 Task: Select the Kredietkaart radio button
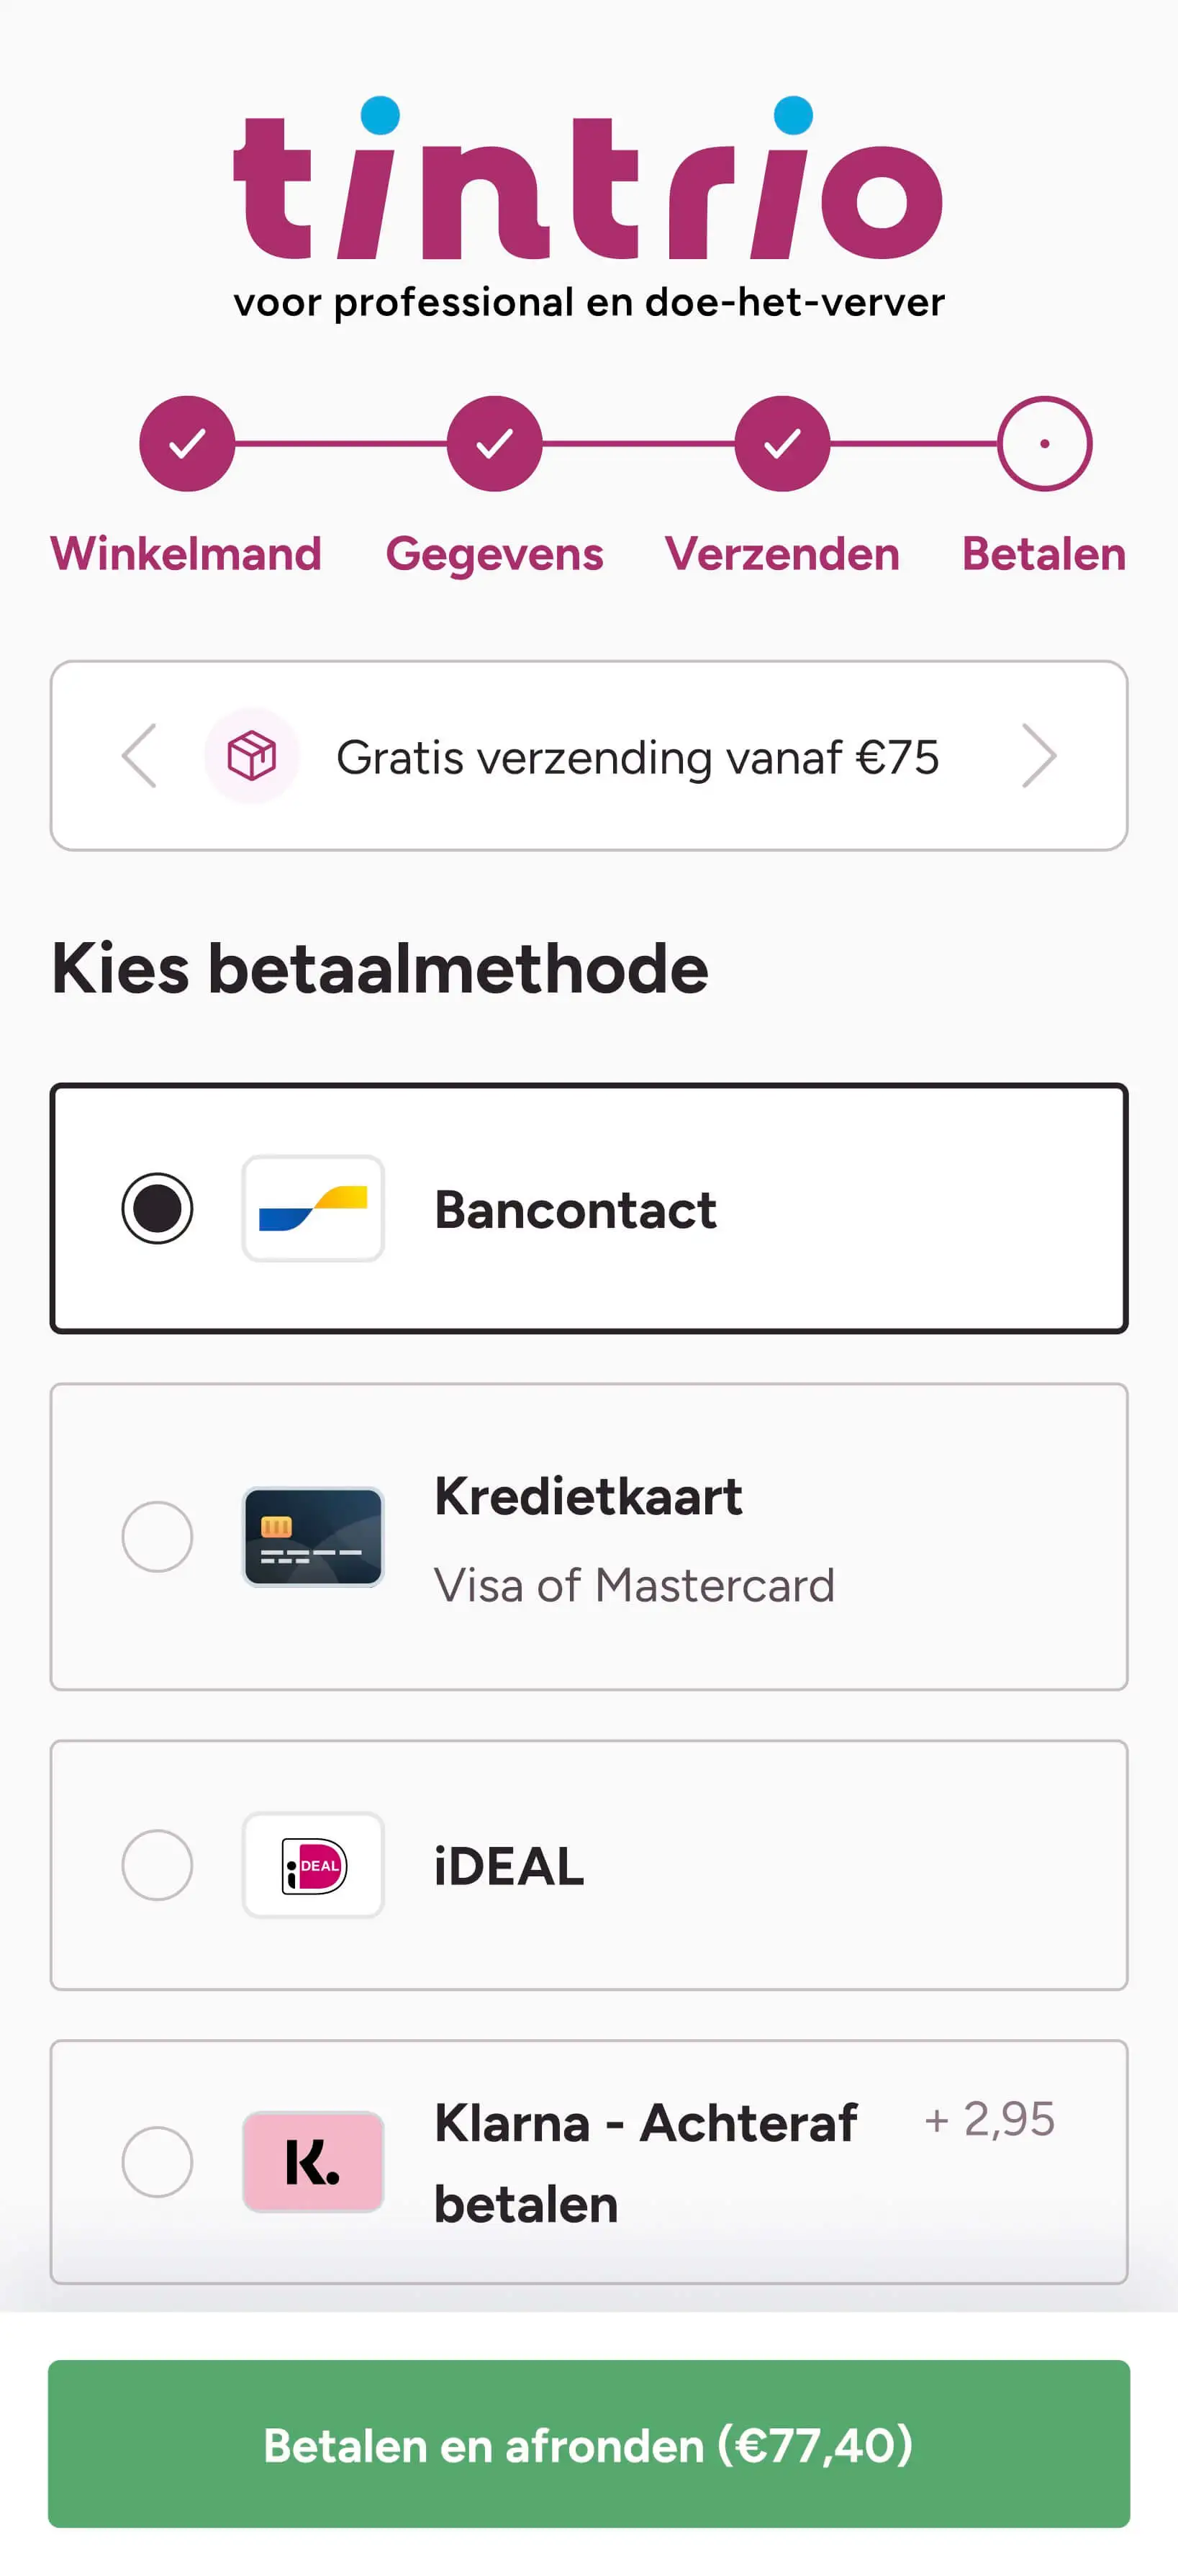157,1536
